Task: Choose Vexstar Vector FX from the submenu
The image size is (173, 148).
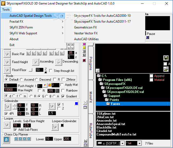Action: (105, 33)
